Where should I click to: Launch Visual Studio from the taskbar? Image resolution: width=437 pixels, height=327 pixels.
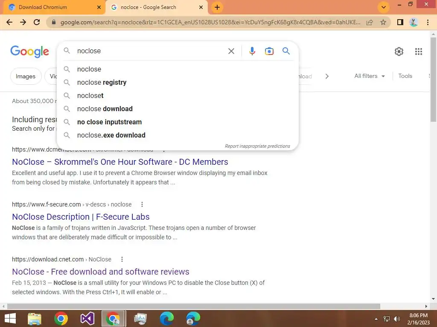(x=87, y=318)
